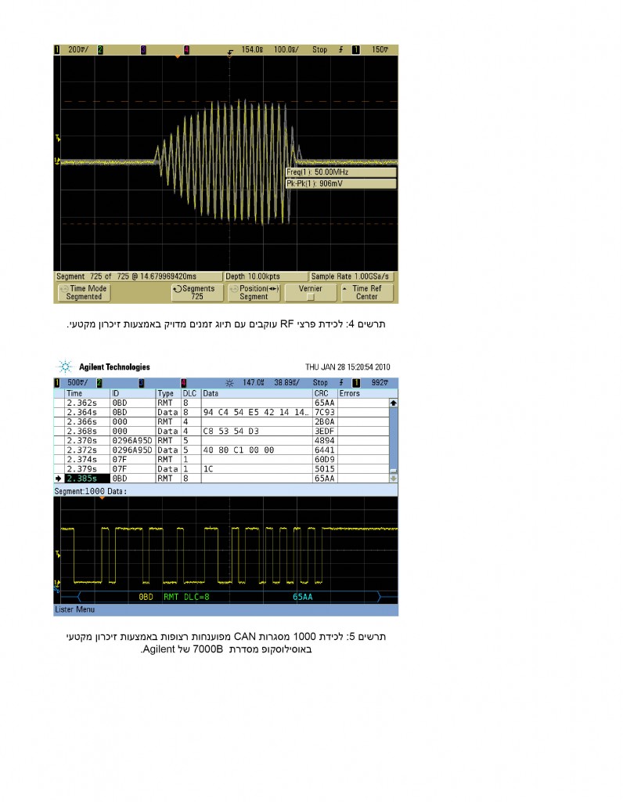This screenshot has height=802, width=623.
Task: Click lister scrollbar up arrow
Action: click(x=394, y=403)
